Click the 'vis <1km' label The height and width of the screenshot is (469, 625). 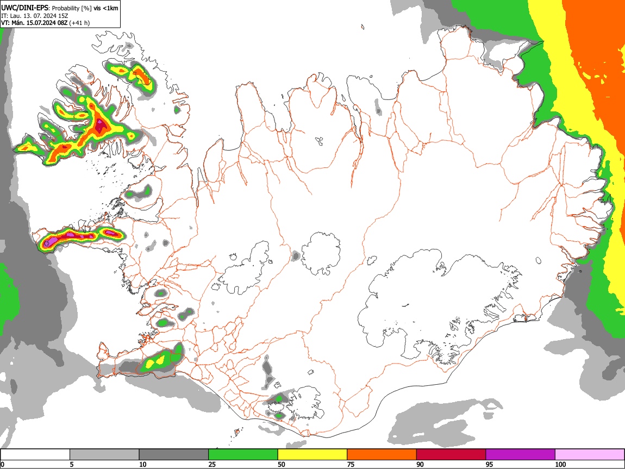tap(105, 8)
